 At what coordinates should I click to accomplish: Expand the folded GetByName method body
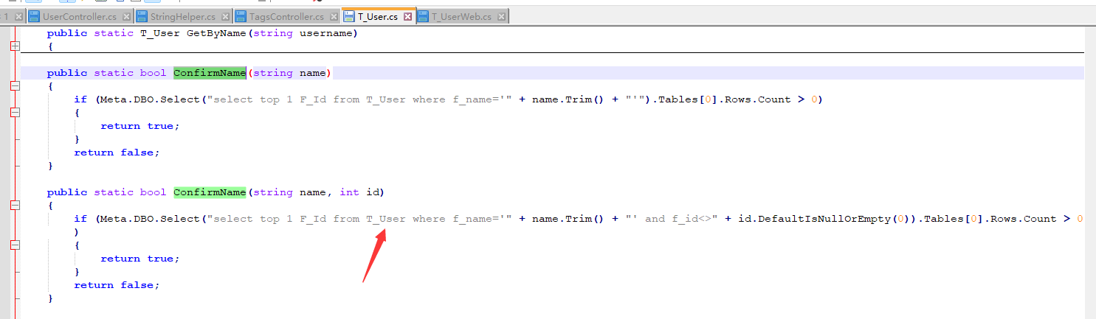[x=14, y=46]
